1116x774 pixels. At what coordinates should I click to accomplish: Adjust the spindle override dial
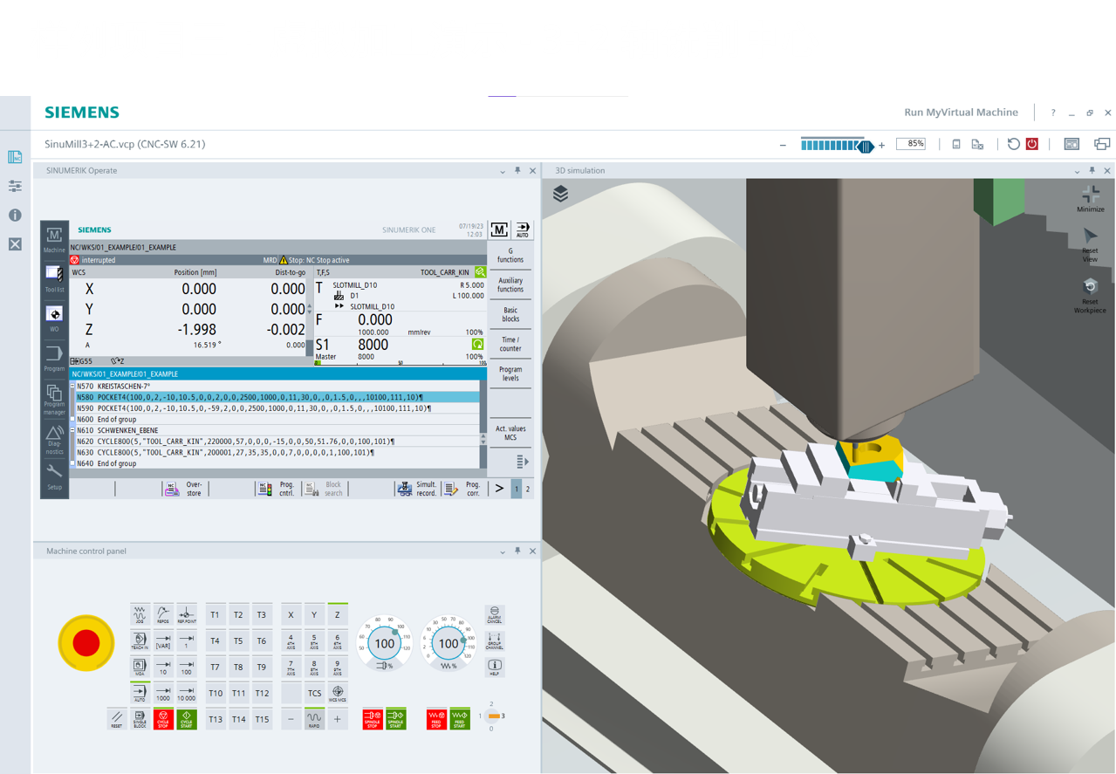pyautogui.click(x=384, y=644)
